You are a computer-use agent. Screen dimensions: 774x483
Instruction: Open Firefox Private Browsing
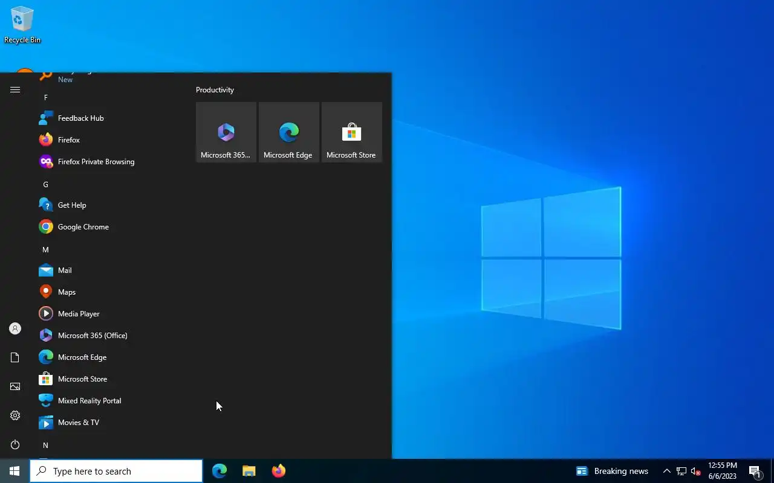109,162
